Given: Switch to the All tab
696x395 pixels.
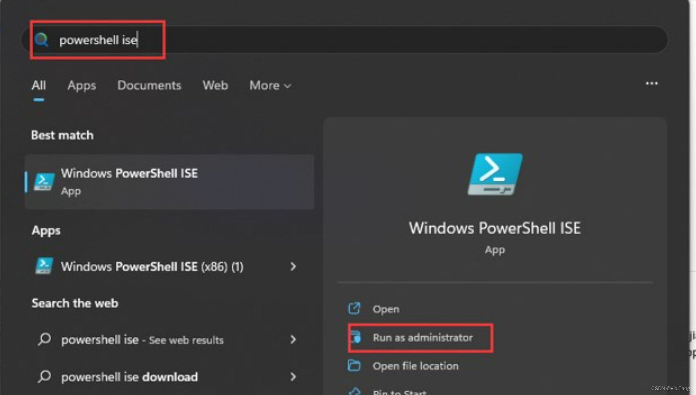Looking at the screenshot, I should 39,85.
